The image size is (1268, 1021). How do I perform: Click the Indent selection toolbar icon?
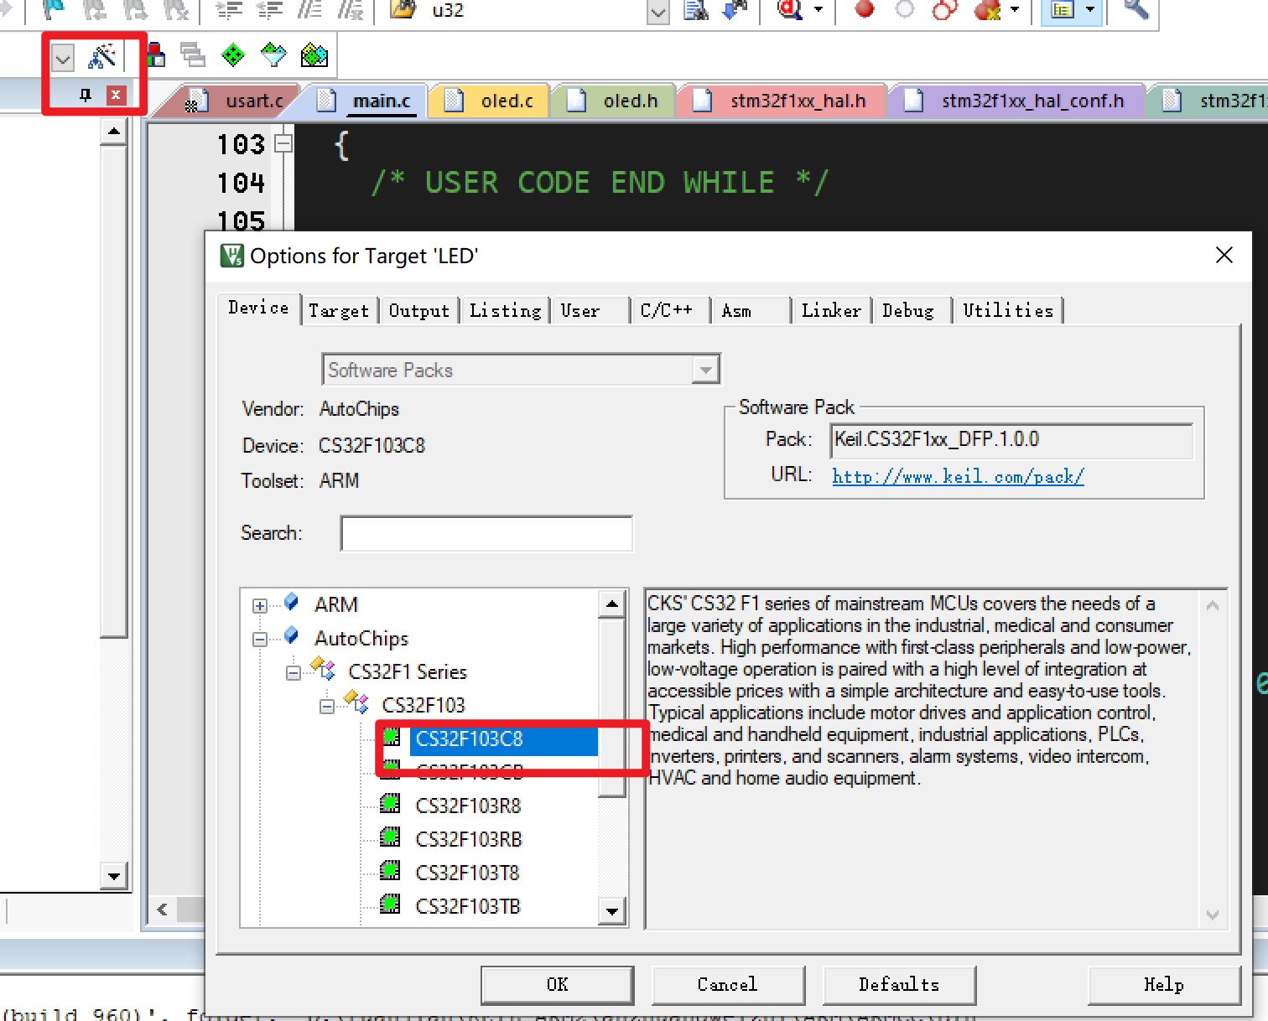[x=229, y=10]
